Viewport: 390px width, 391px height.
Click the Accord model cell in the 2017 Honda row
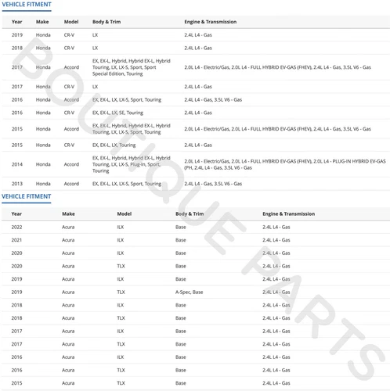click(x=71, y=67)
